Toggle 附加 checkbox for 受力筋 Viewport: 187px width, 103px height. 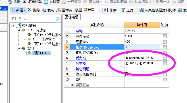pyautogui.click(x=165, y=58)
